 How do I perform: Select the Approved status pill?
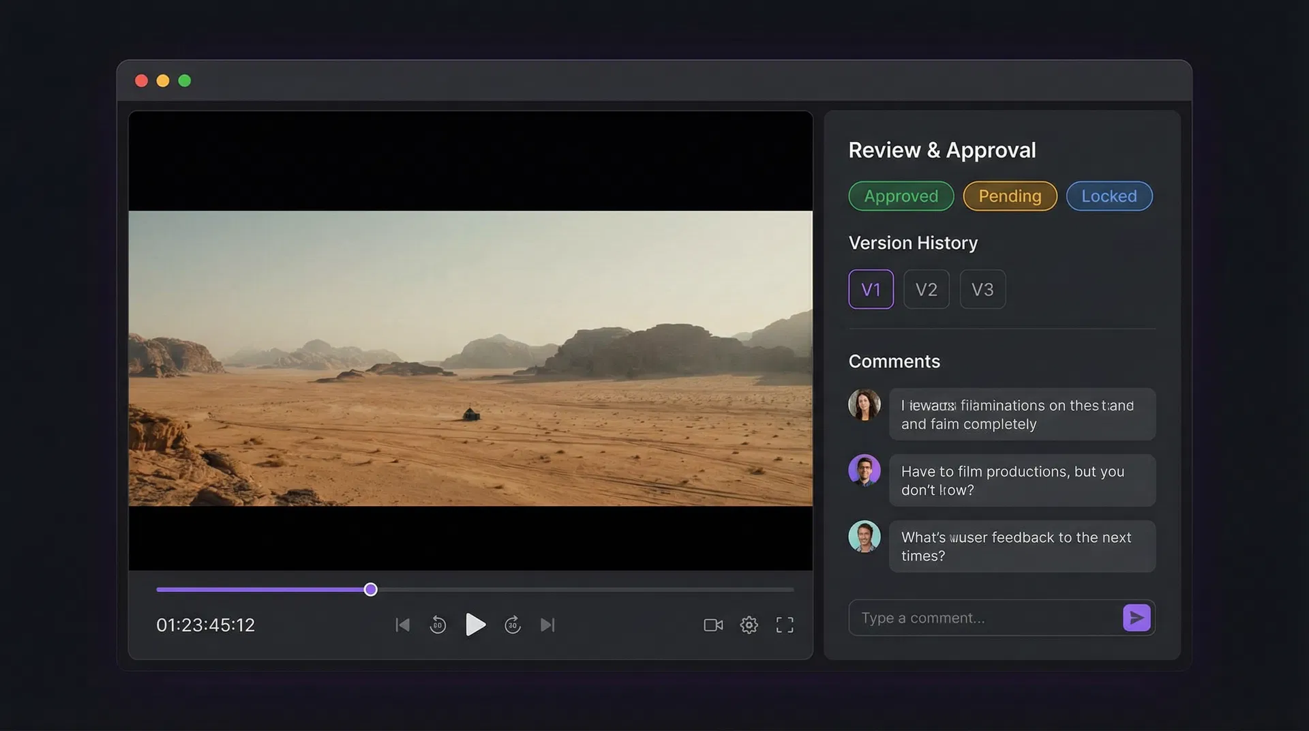click(x=901, y=196)
